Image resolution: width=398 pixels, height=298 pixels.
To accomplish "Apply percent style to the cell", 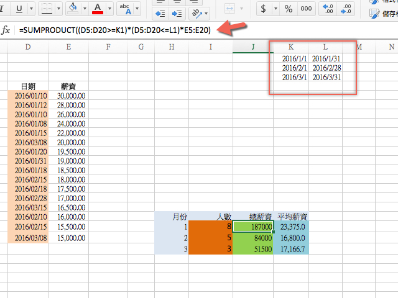I will tap(288, 9).
